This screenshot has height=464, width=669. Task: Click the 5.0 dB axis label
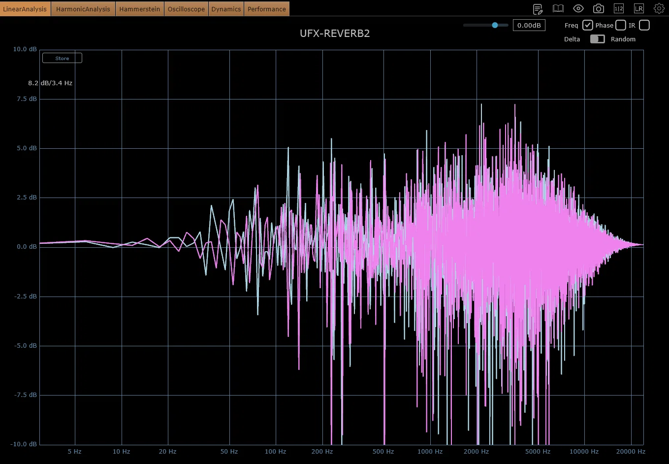click(27, 148)
